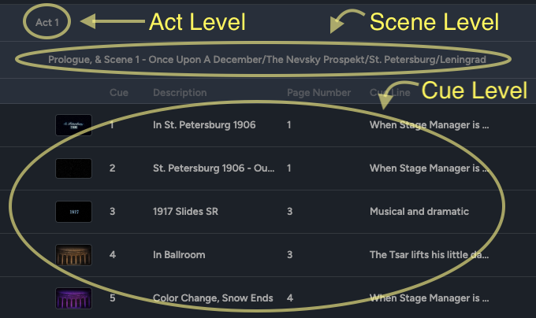Select the In Ballroom cue description
536x318 pixels.
point(179,255)
